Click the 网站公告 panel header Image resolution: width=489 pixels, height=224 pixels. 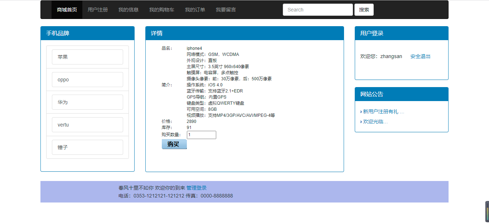pos(401,94)
